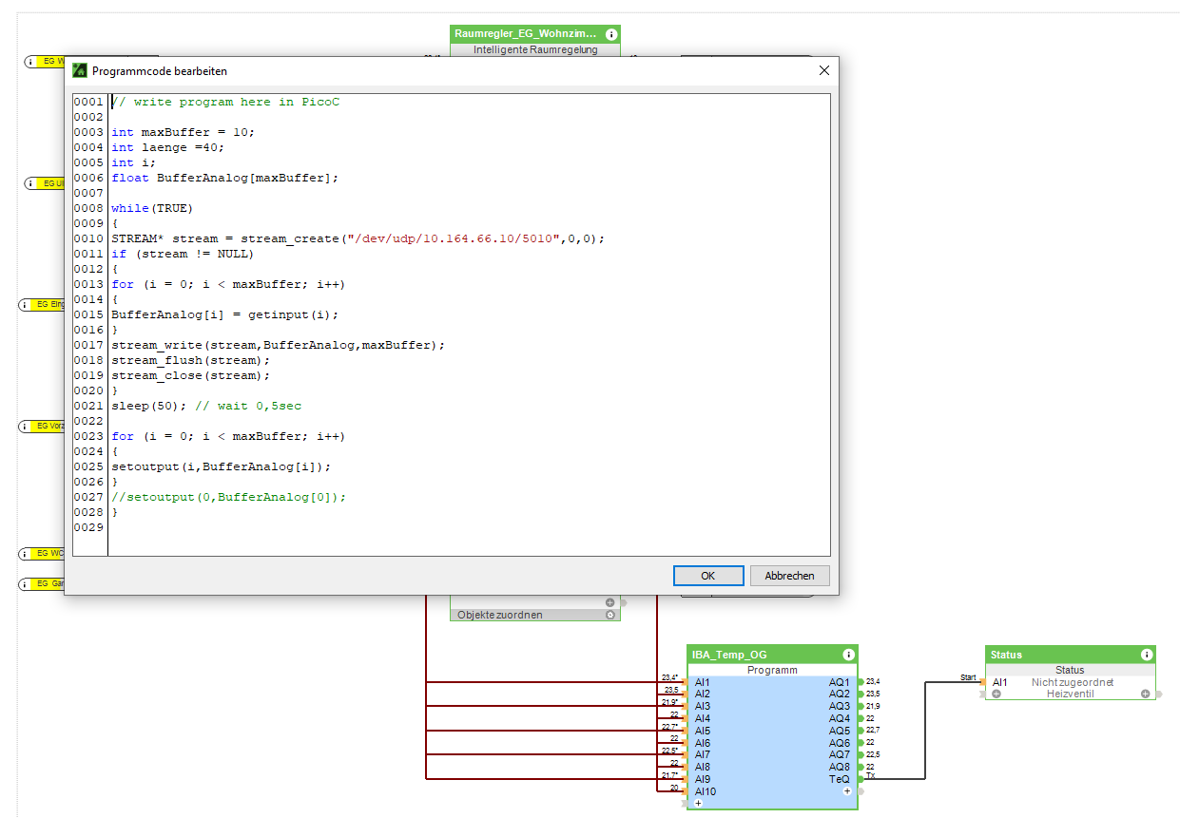
Task: Add an output with plus below TeQ
Action: (x=847, y=790)
